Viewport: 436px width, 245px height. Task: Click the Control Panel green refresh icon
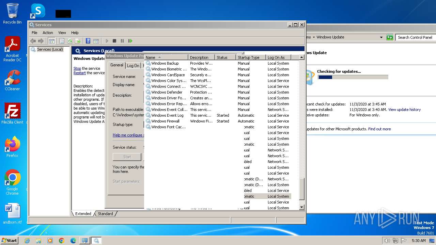pos(390,37)
